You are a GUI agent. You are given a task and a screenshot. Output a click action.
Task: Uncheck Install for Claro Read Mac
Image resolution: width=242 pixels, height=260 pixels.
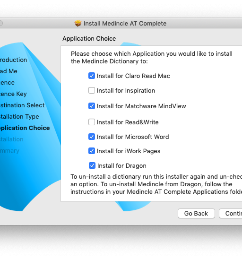pos(92,76)
